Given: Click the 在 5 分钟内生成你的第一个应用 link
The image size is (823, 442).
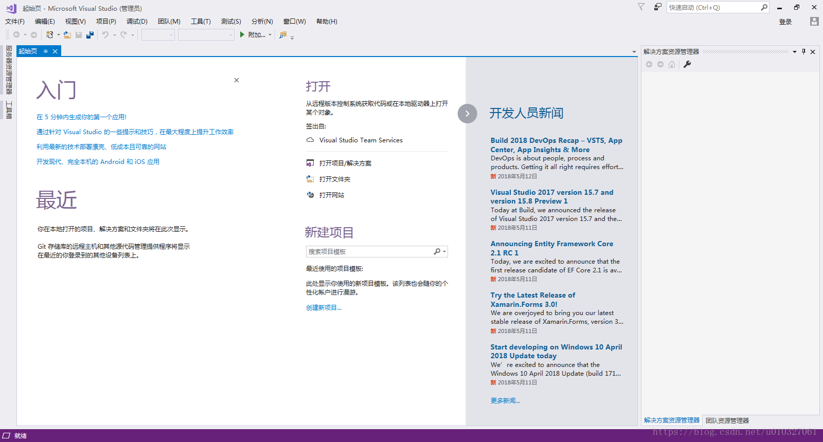Looking at the screenshot, I should 81,117.
